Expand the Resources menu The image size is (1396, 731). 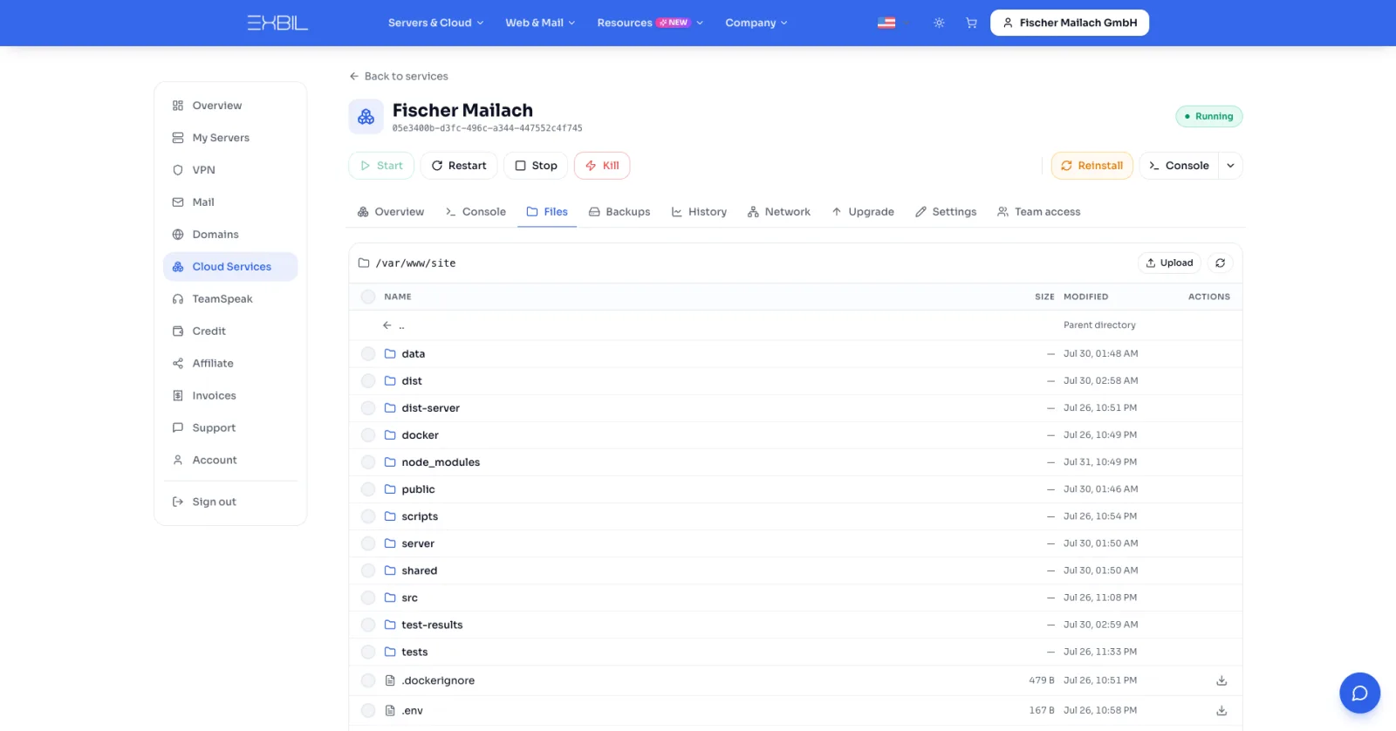click(650, 23)
